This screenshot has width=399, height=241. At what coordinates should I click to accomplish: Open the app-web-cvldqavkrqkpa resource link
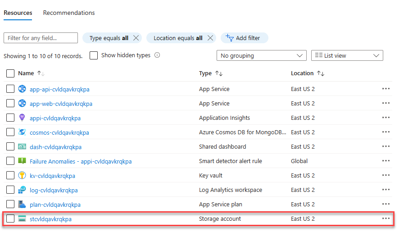[x=61, y=104]
